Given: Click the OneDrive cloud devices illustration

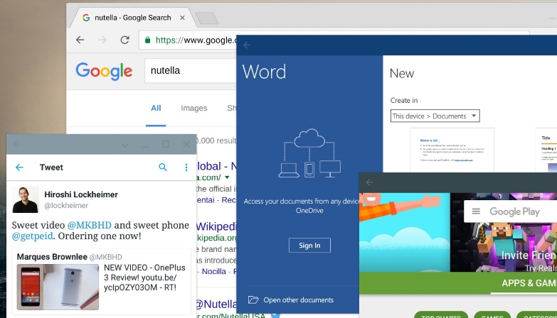Looking at the screenshot, I should tap(309, 153).
